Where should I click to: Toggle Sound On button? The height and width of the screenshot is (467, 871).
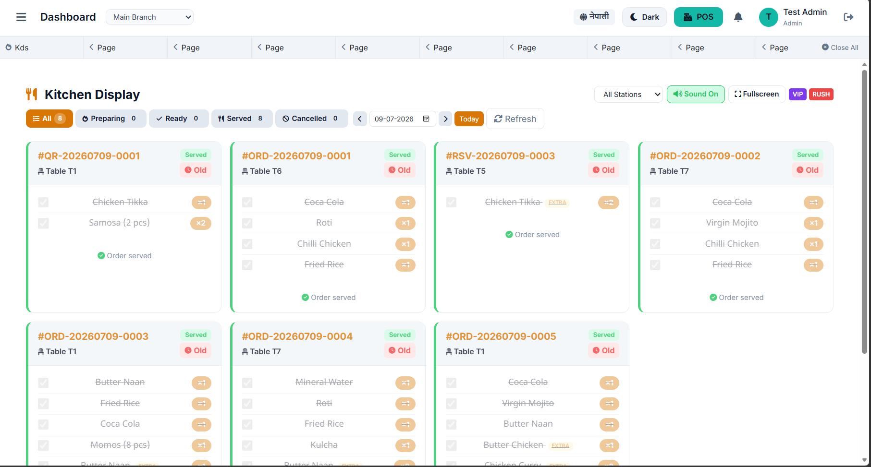pos(696,94)
